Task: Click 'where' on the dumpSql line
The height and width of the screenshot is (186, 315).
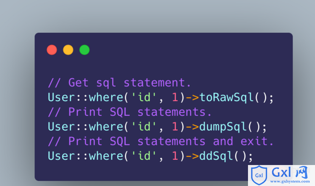Action: [x=106, y=127]
